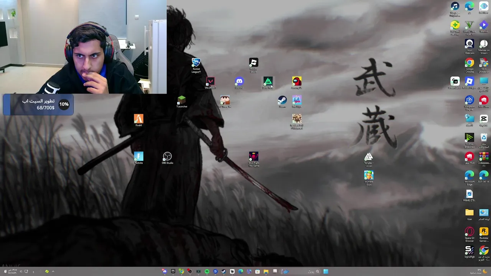This screenshot has width=491, height=276.
Task: Open the SignalRgb desktop icon
Action: [470, 252]
